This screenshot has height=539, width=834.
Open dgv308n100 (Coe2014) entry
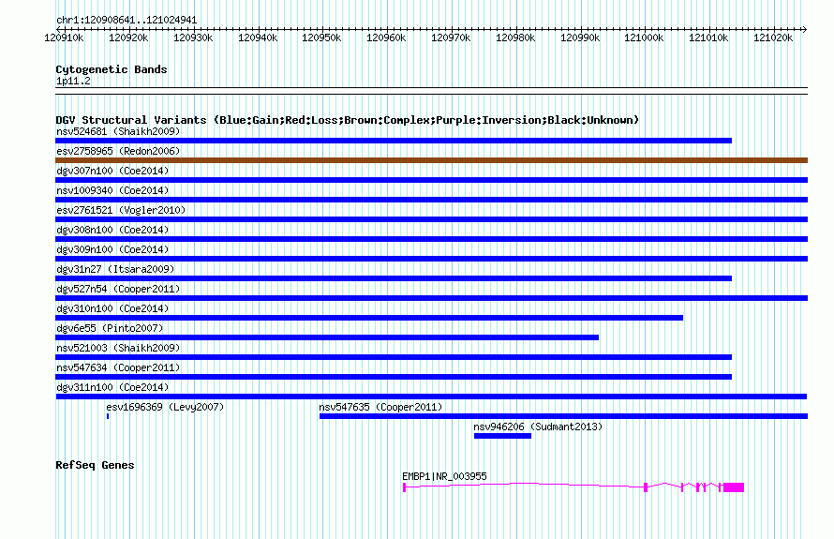tap(112, 230)
